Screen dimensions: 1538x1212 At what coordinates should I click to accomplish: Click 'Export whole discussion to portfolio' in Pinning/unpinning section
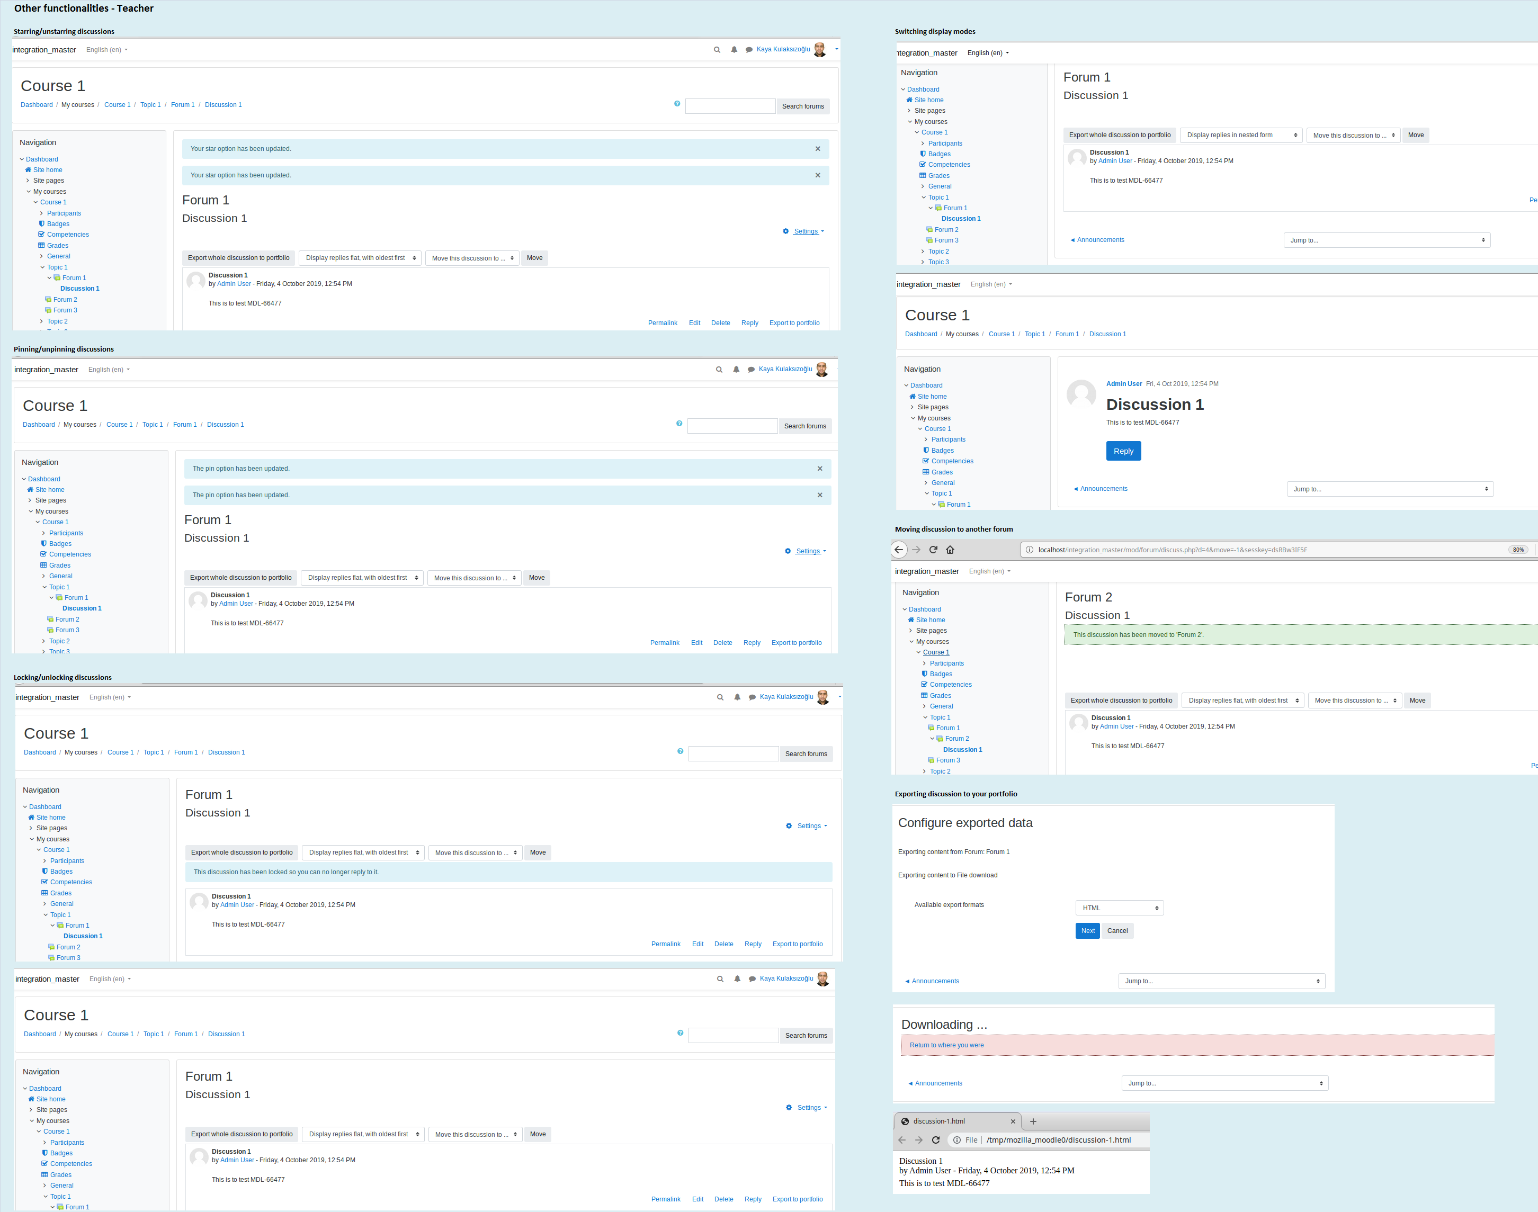240,578
